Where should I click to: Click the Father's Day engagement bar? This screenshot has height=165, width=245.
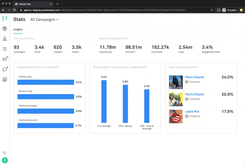(x=46, y=82)
